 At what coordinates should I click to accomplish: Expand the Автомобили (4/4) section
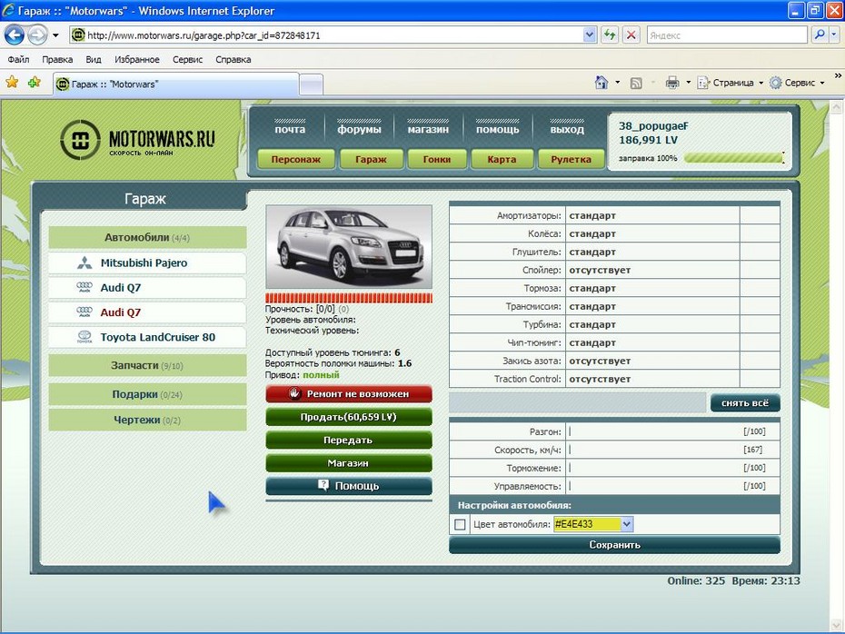tap(147, 238)
